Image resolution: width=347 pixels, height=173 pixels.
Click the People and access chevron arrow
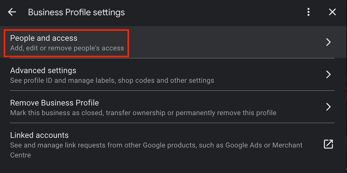pyautogui.click(x=328, y=42)
